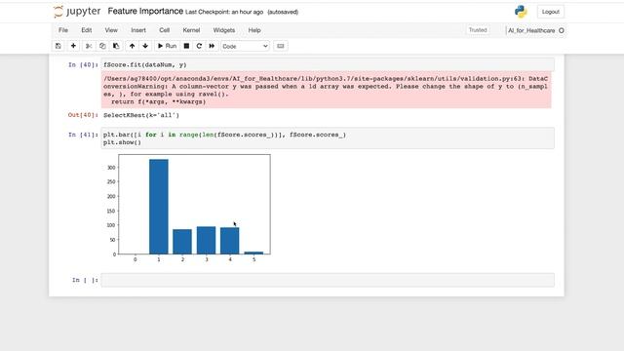Click the SelectKBest(k='all') output text
624x351 pixels.
[x=141, y=115]
